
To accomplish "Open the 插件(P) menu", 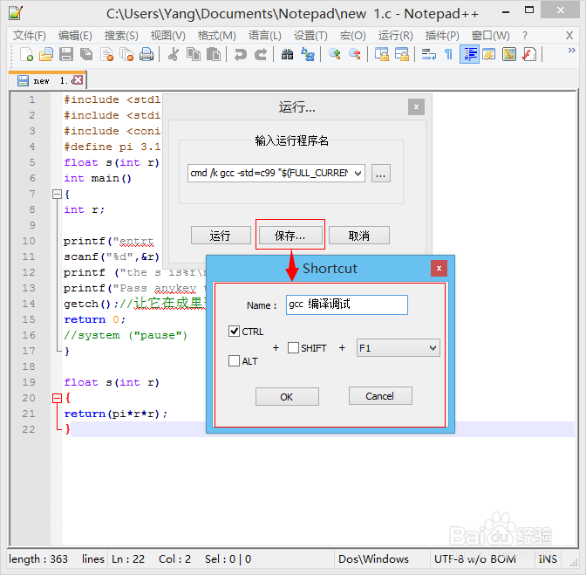I will point(442,36).
